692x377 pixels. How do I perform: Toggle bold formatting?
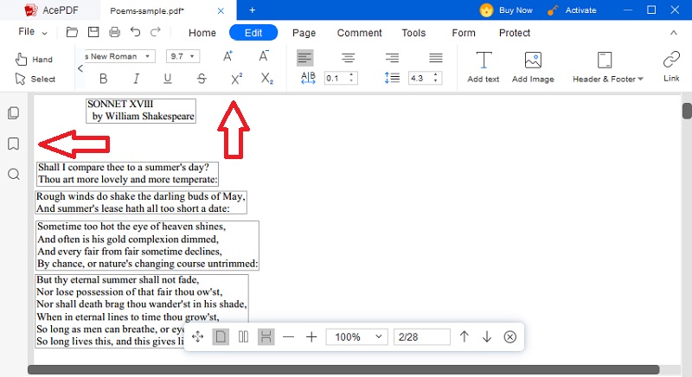click(x=103, y=79)
